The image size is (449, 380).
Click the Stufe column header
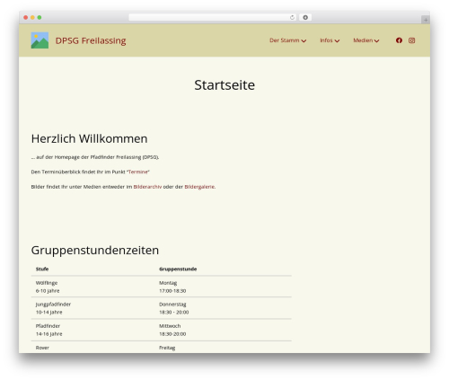[x=42, y=269]
